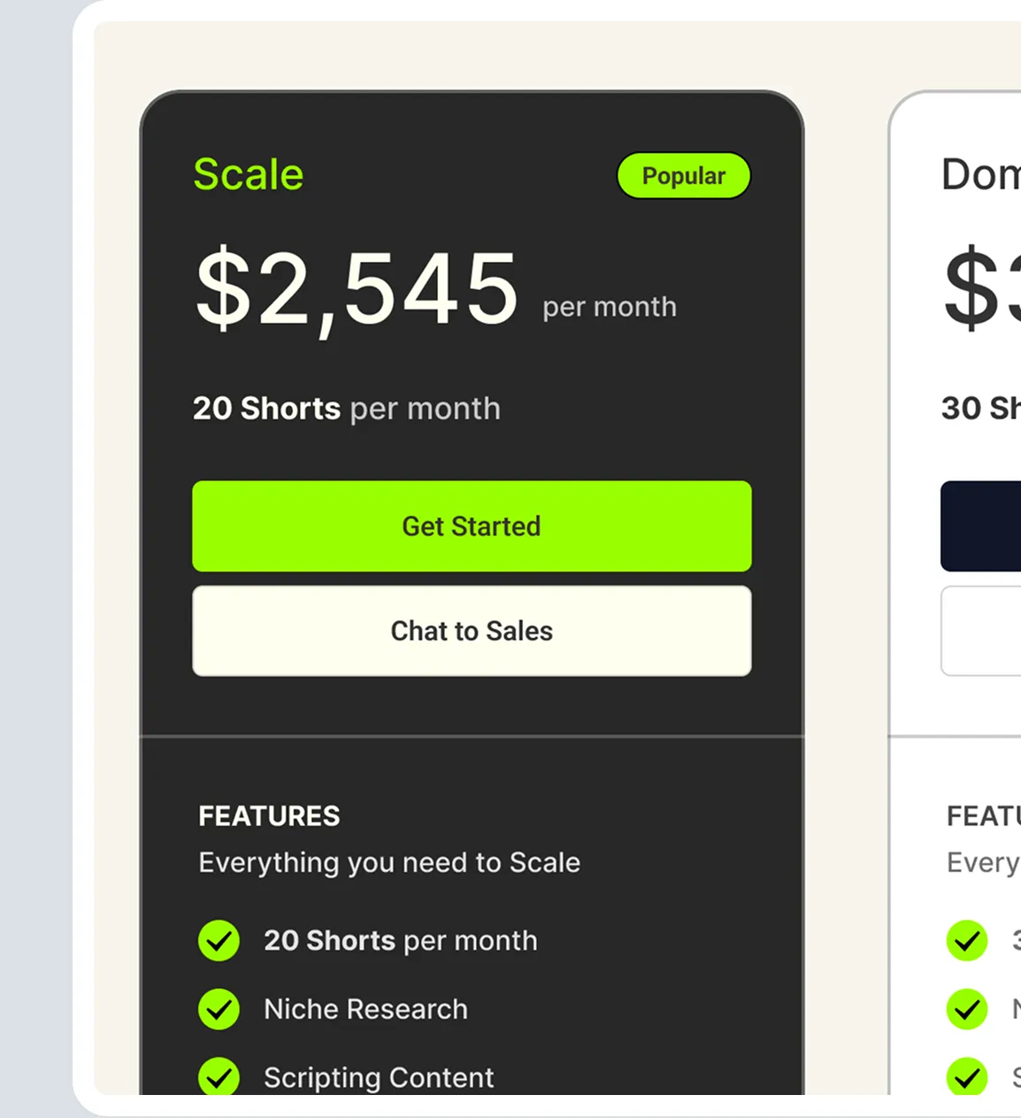1021x1118 pixels.
Task: Click checkmark icon next to 20 Shorts per month
Action: 219,940
